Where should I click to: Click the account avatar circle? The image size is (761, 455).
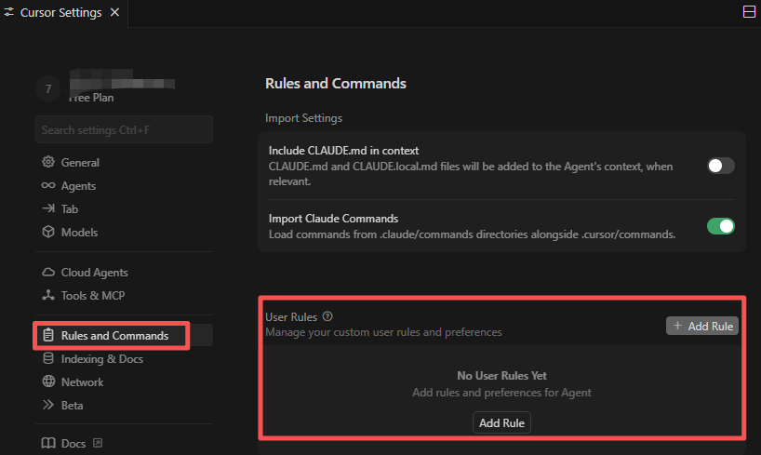click(48, 88)
